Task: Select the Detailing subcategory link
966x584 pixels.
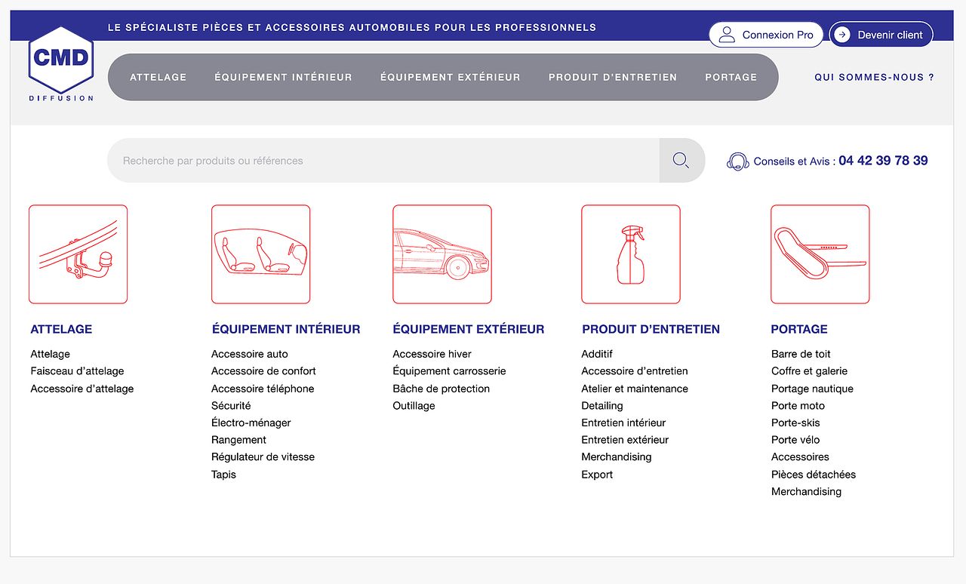Action: click(x=601, y=406)
